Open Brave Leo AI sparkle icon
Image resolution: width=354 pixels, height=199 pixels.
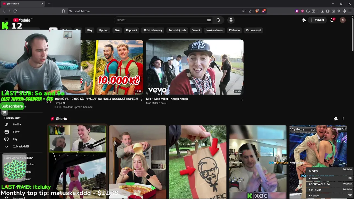pos(339,11)
